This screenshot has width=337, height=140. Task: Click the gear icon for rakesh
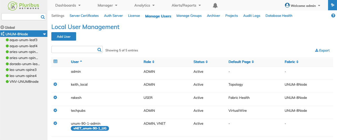click(x=55, y=97)
